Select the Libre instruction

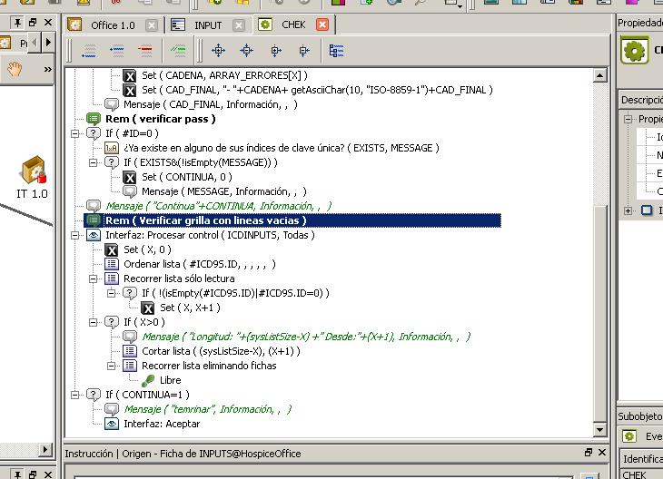click(170, 380)
